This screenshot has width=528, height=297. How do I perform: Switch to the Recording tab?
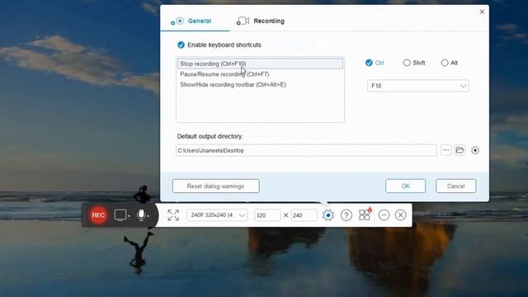pos(261,21)
